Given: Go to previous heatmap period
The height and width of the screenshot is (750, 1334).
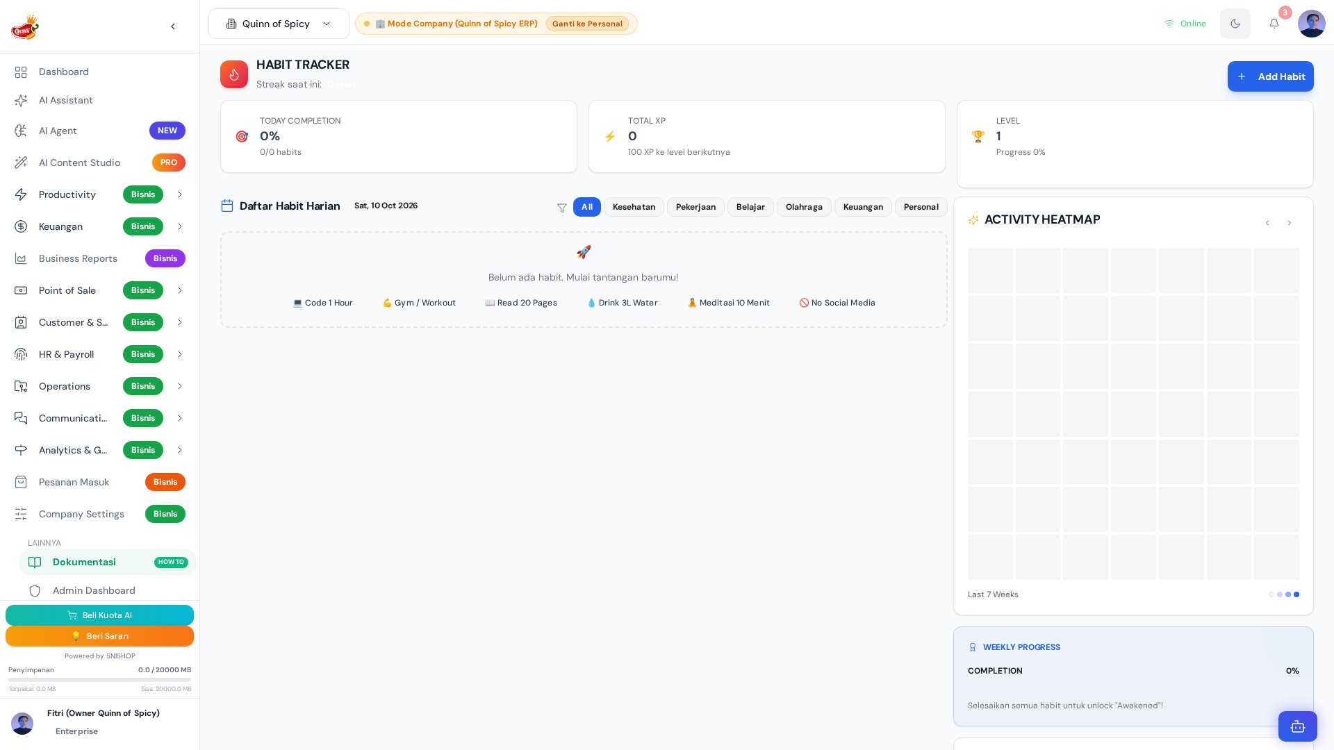Looking at the screenshot, I should (x=1267, y=223).
